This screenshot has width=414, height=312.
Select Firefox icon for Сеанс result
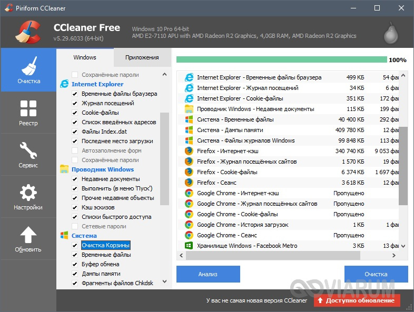click(x=189, y=183)
